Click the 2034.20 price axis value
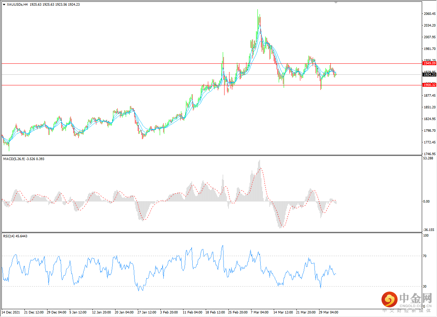Screen dimensions: 437x317 coord(430,26)
